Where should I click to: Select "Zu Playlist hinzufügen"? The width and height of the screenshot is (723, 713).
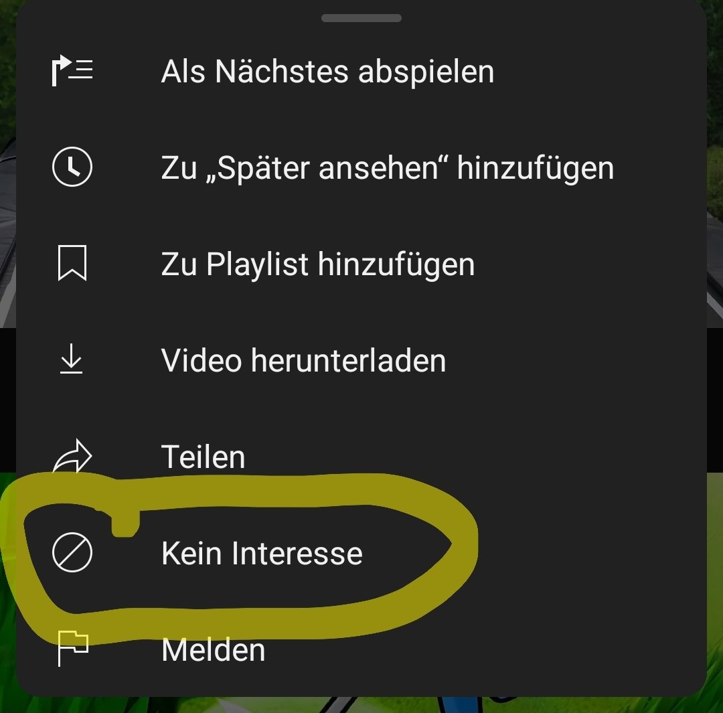[318, 264]
